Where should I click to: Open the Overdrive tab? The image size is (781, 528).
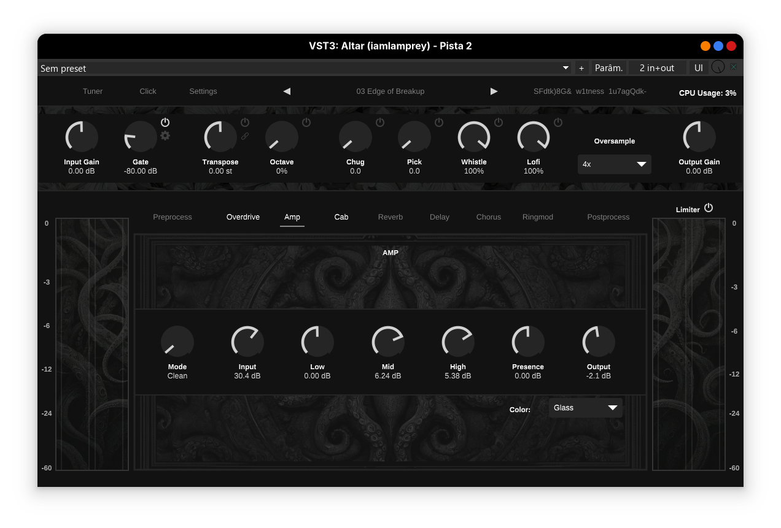point(243,217)
